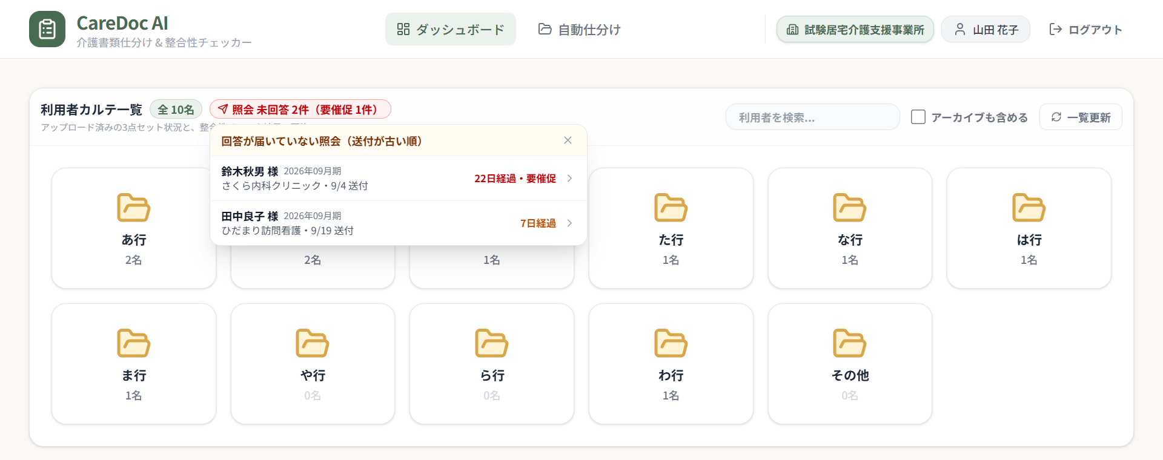Open the な行 folder icon

click(850, 208)
